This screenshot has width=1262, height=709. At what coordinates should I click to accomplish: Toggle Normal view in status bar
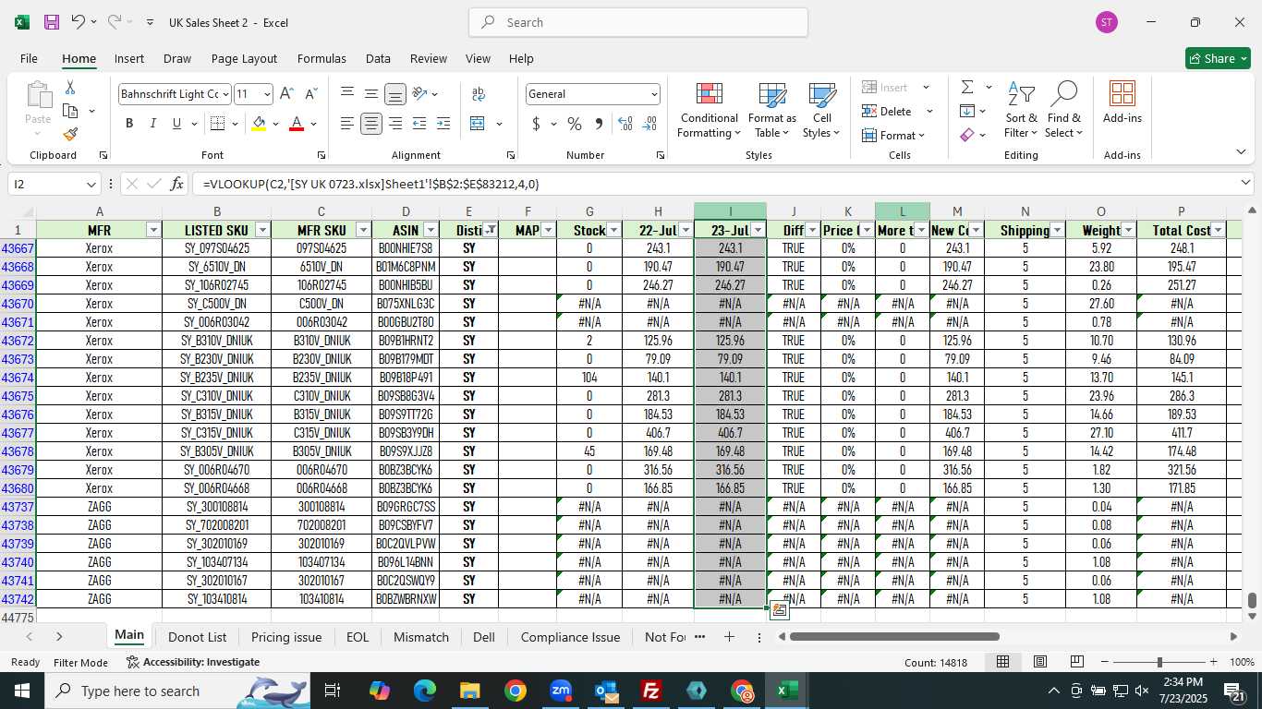[x=1002, y=662]
